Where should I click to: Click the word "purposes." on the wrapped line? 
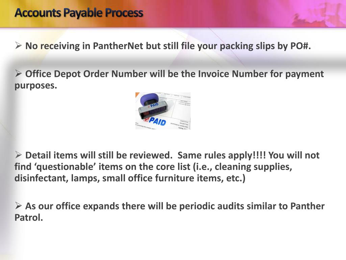(x=36, y=86)
